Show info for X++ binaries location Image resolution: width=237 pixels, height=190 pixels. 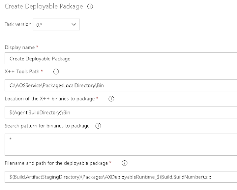(111, 99)
